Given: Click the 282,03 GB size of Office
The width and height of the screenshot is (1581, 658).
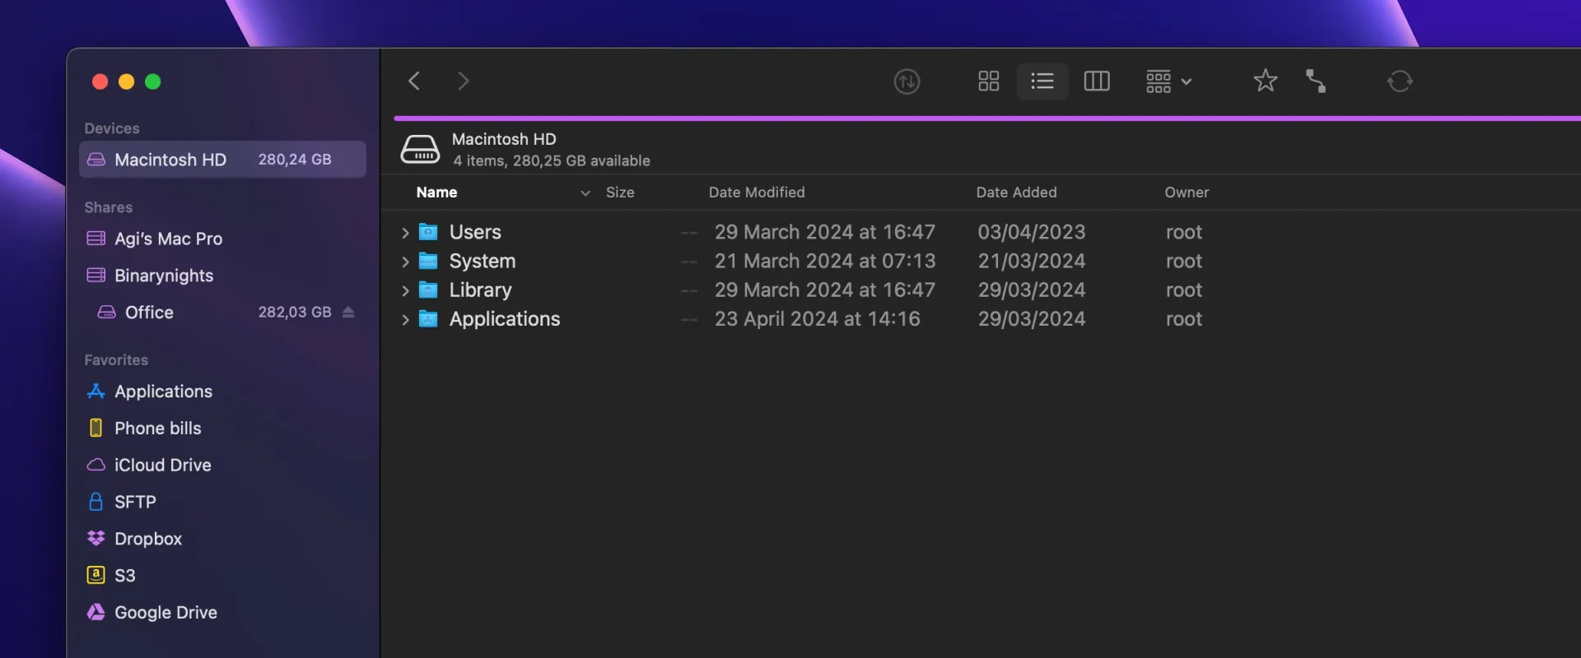Looking at the screenshot, I should coord(295,313).
